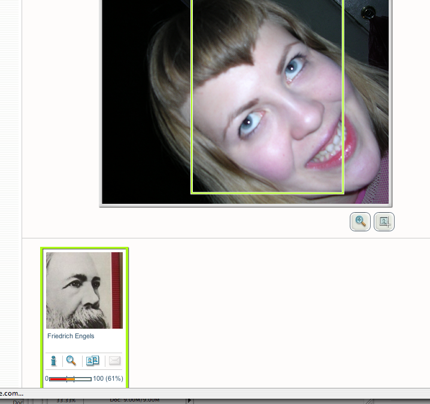Zoom in with the magnifier-plus button
Image resolution: width=430 pixels, height=404 pixels.
360,222
